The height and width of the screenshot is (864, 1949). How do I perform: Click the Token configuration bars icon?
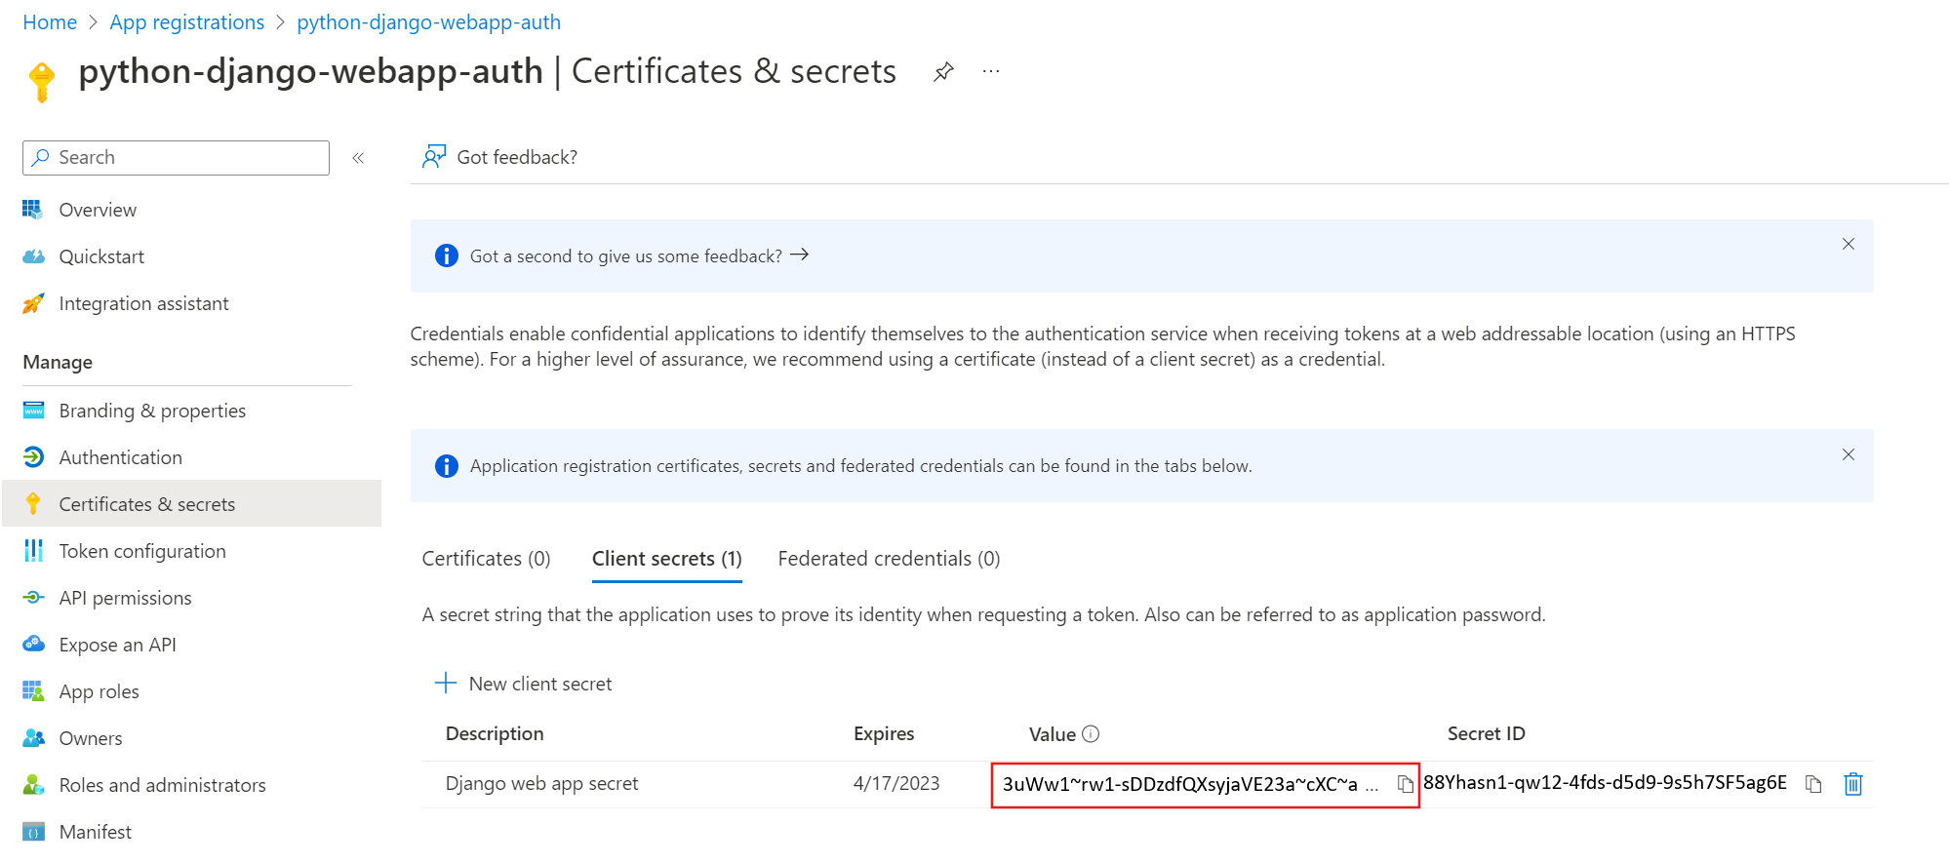tap(33, 550)
